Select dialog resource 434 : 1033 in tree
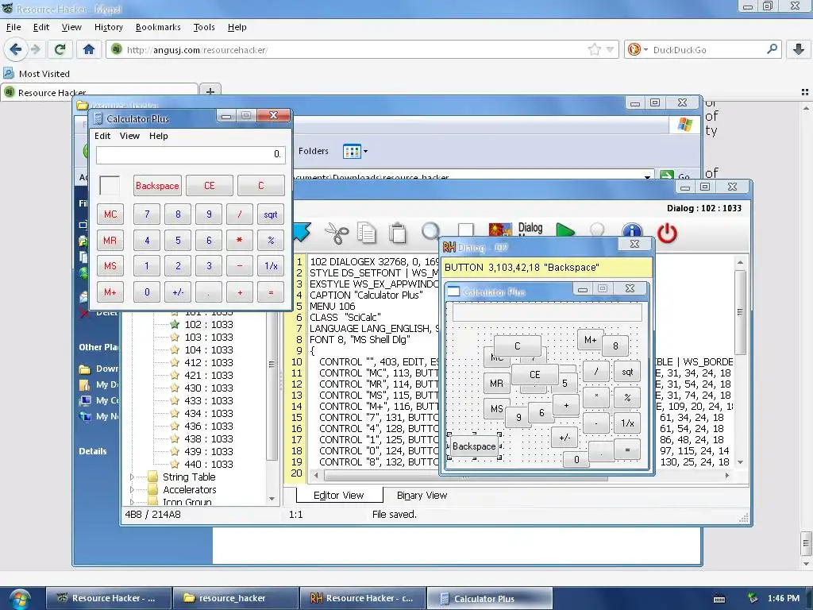 [209, 413]
